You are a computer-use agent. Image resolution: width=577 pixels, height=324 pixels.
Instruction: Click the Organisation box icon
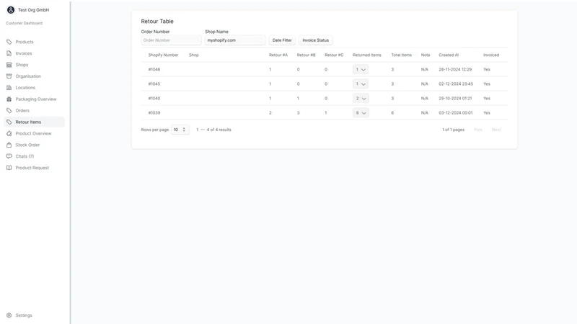(x=9, y=76)
